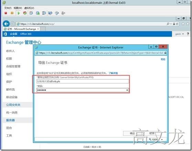Click the password input field
Image resolution: width=192 pixels, height=151 pixels.
(83, 90)
